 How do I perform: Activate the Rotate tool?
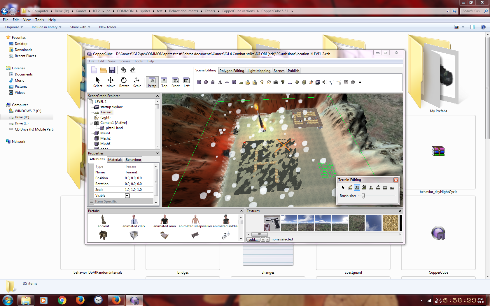pyautogui.click(x=124, y=82)
